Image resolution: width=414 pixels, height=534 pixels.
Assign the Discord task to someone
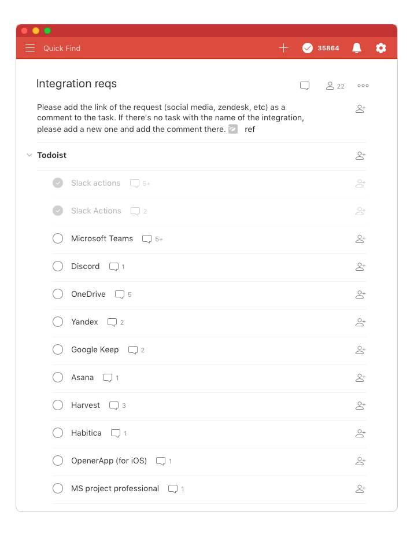(x=360, y=267)
